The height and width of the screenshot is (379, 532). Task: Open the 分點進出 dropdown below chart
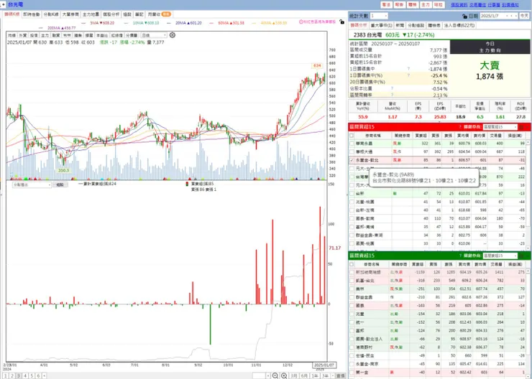tap(32, 184)
